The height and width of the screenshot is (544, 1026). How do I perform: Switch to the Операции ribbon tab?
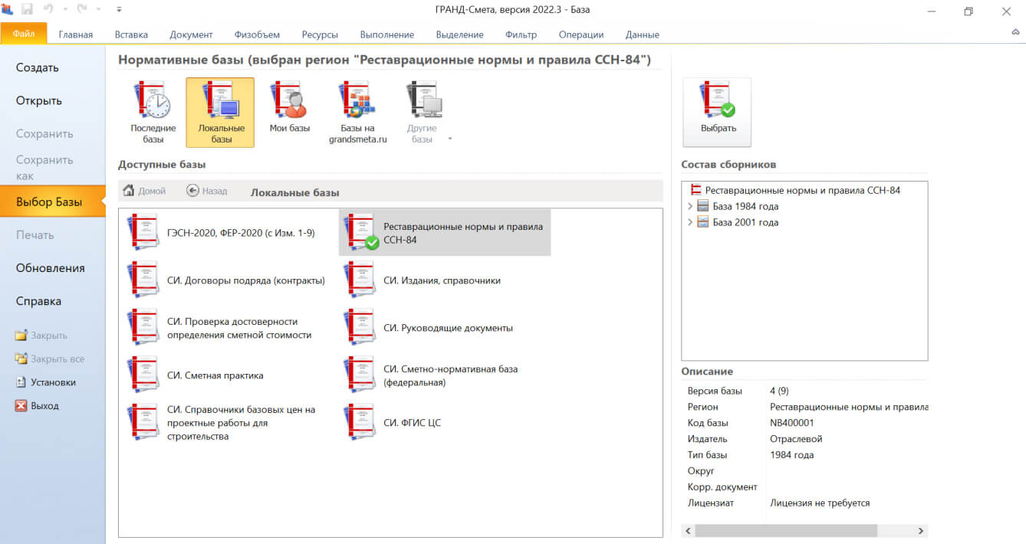coord(581,34)
